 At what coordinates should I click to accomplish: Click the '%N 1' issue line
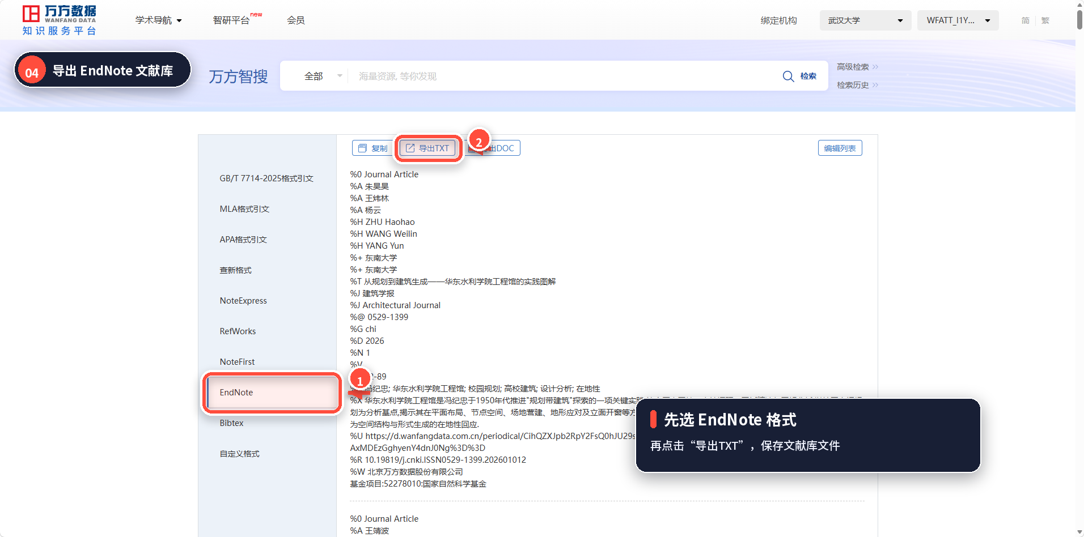tap(360, 353)
